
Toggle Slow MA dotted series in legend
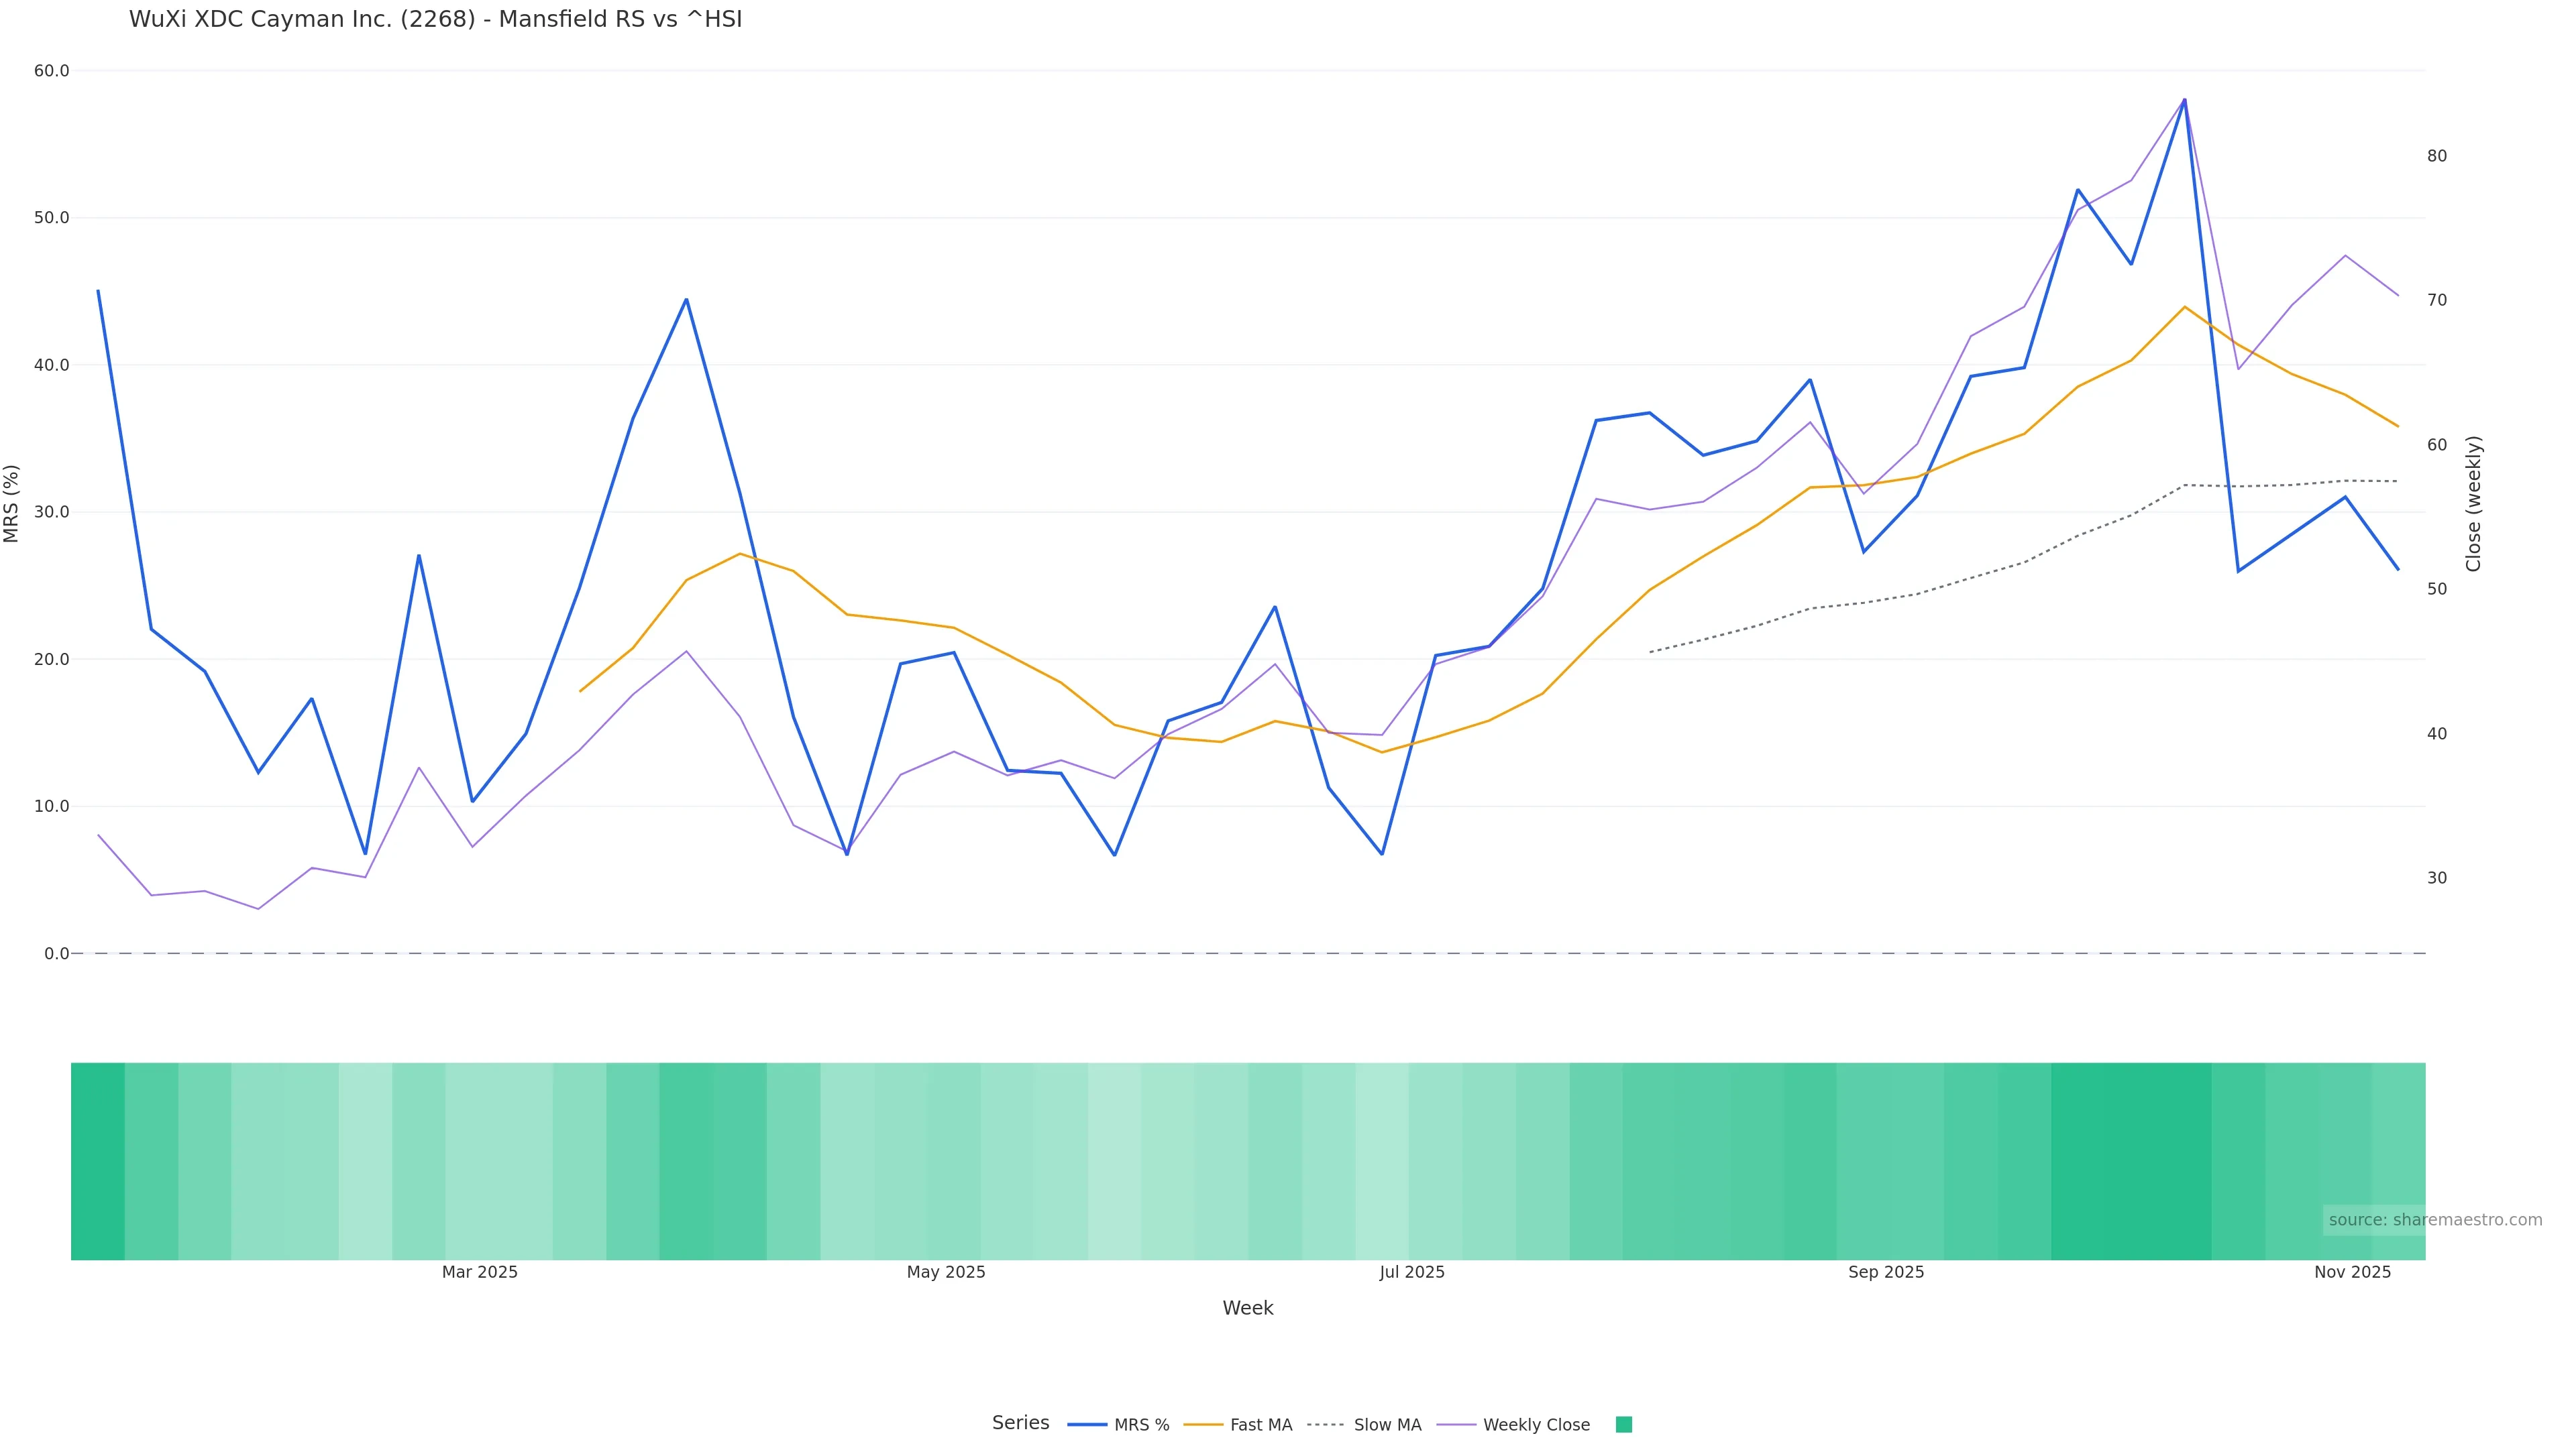[x=1364, y=1425]
